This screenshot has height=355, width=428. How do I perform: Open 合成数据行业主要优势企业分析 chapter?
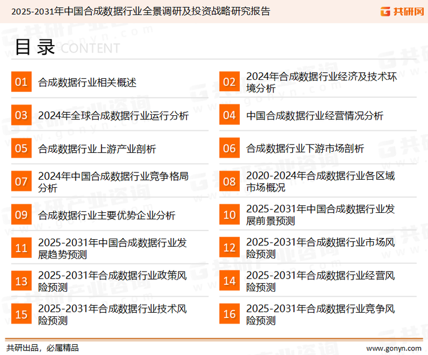[107, 215]
